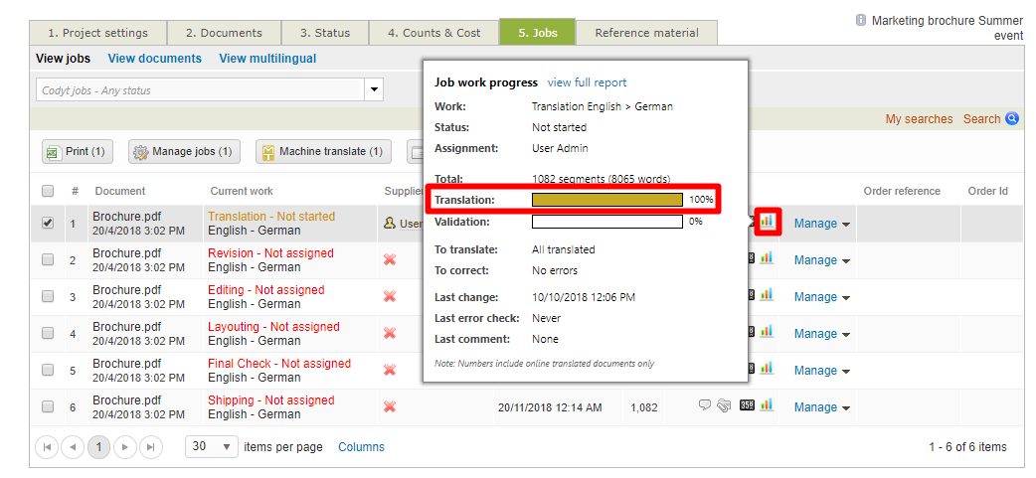Click red X supplier icon for Layouting job
This screenshot has height=478, width=1036.
pyautogui.click(x=390, y=333)
